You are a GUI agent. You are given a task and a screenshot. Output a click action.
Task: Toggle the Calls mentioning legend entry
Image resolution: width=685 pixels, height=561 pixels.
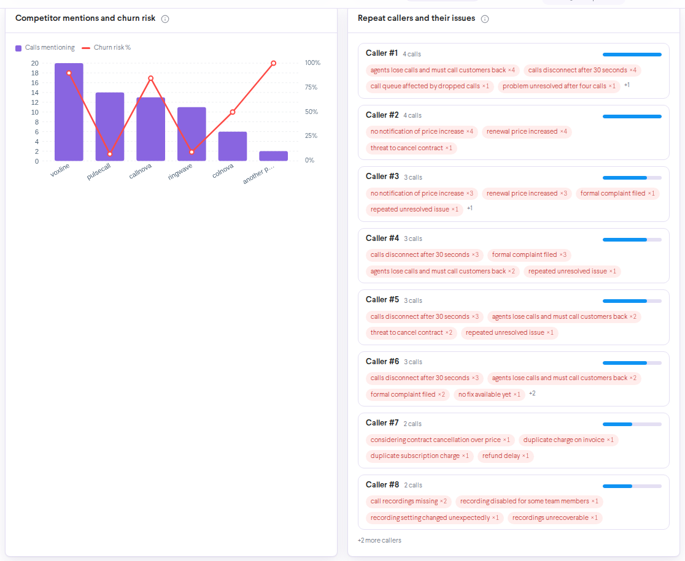[45, 48]
